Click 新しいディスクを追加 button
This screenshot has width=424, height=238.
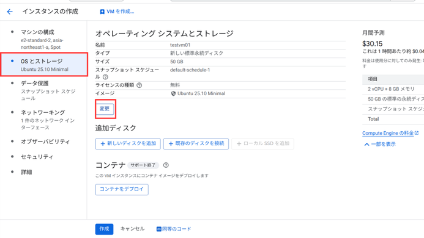coord(128,143)
